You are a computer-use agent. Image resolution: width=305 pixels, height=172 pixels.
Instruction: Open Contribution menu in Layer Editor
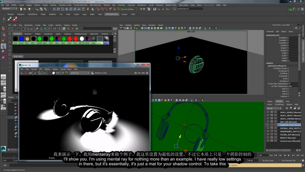click(279, 104)
